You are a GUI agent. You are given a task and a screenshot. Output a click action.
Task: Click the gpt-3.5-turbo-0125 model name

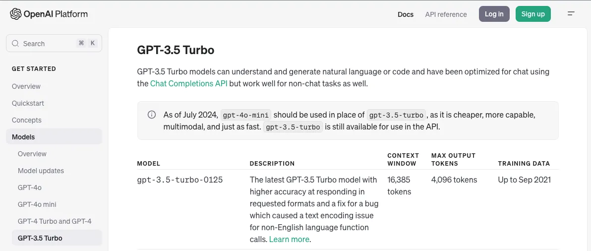tap(180, 180)
